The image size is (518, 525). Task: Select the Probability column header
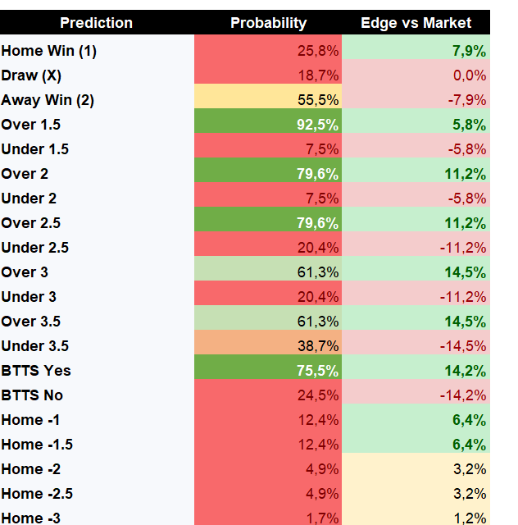point(268,22)
